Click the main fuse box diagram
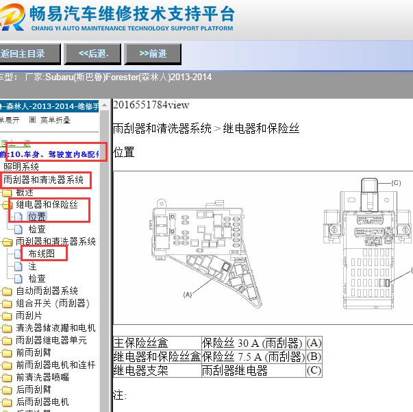This screenshot has height=412, width=413. pos(205,253)
